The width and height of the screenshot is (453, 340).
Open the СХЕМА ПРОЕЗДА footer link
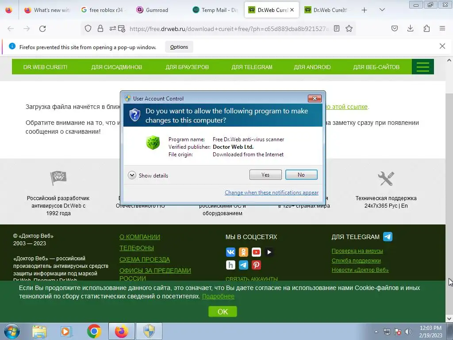click(x=145, y=259)
